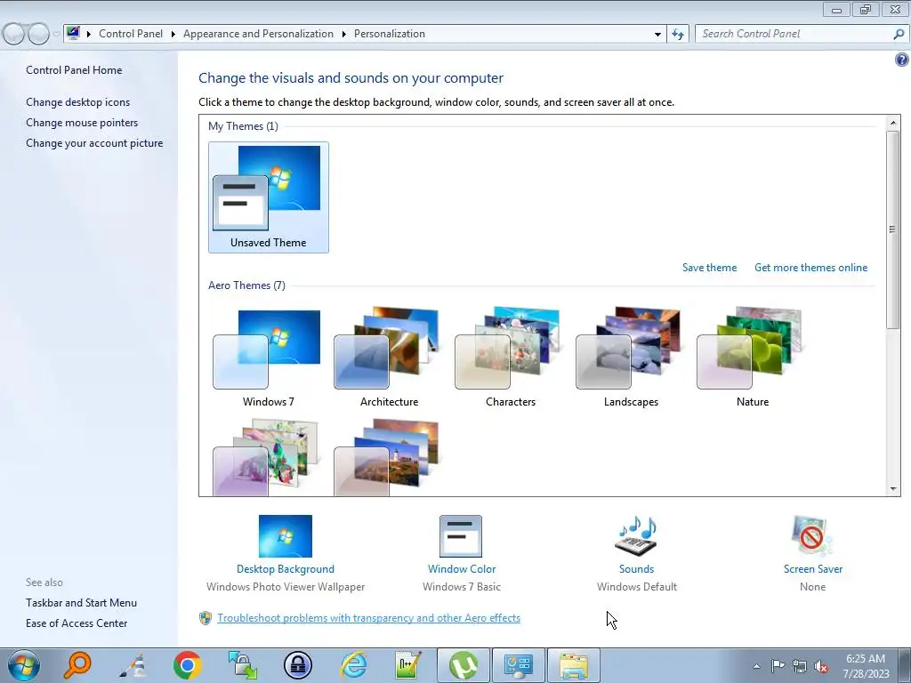Click the themes list scrollbar thumb

pos(893,229)
